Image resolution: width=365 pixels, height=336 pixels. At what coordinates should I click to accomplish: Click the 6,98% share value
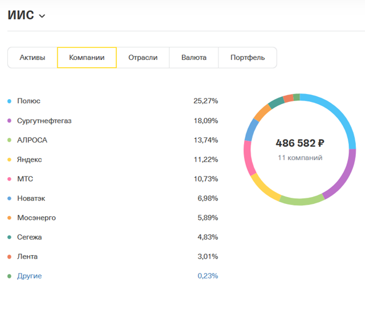208,198
